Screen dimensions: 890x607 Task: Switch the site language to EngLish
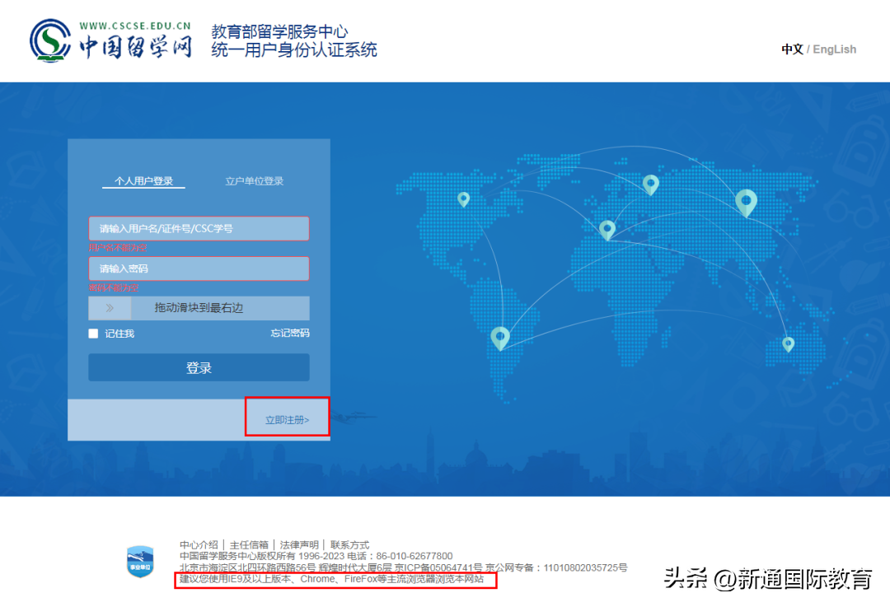(833, 49)
